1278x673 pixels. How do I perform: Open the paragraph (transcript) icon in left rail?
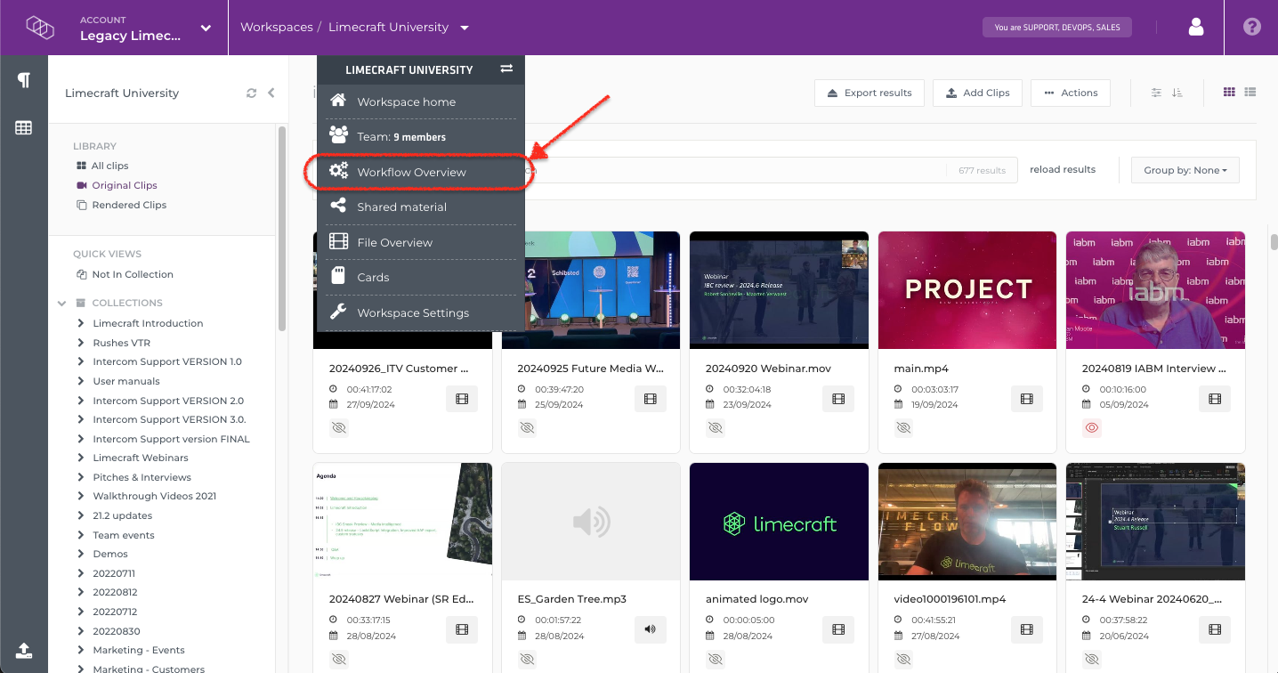[x=24, y=81]
